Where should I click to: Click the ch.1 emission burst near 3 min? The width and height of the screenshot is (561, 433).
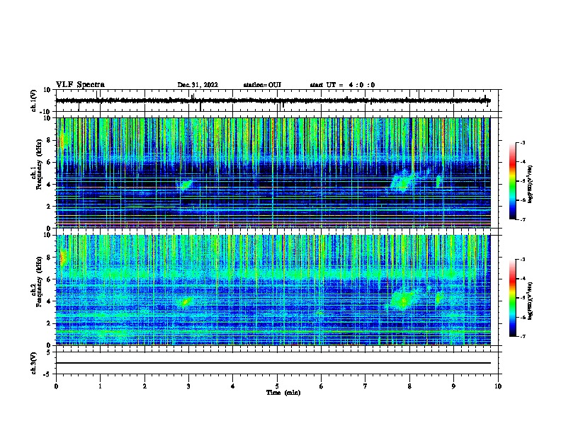(x=186, y=185)
